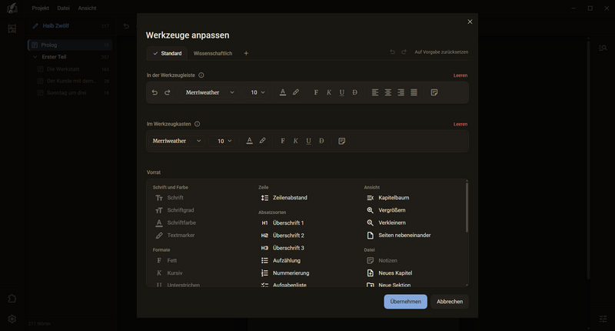Click highlighter icon in Werkzeugleiste row

click(x=296, y=92)
